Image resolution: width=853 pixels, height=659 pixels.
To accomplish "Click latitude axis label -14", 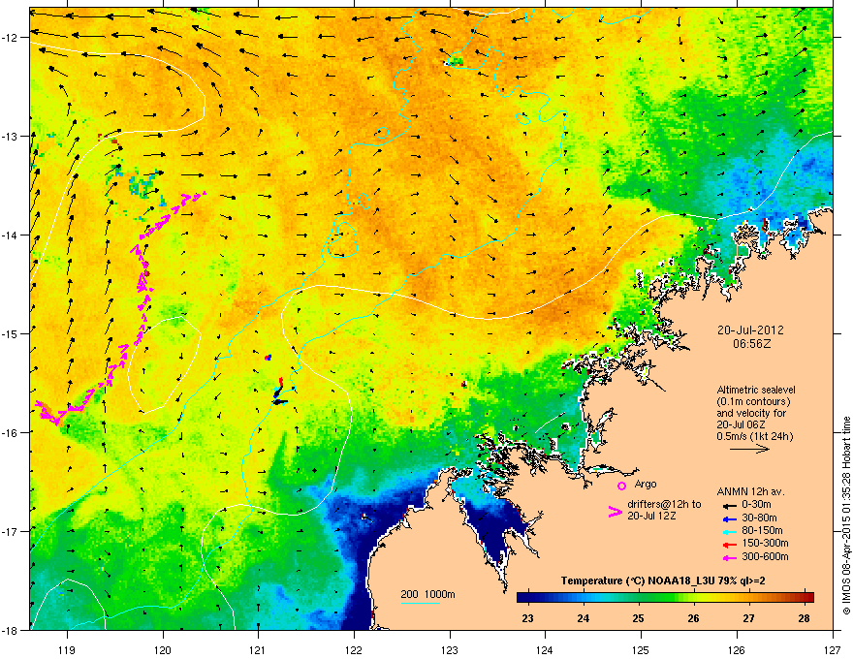I will [x=11, y=235].
